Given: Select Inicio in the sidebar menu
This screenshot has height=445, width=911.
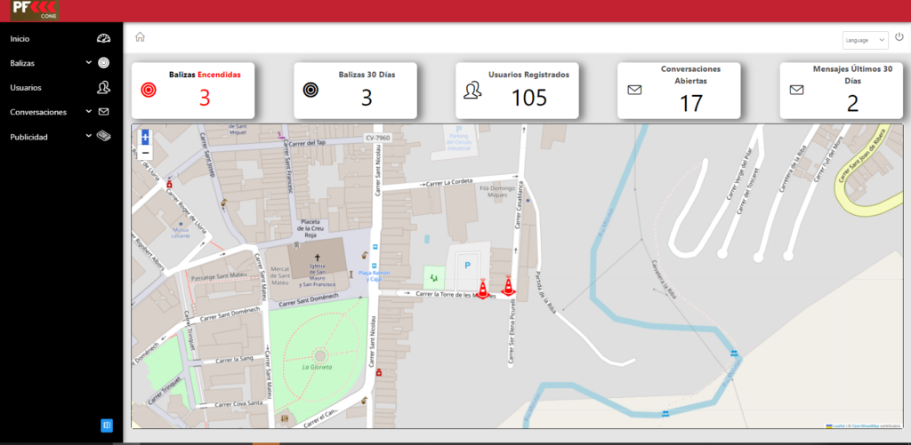Looking at the screenshot, I should pyautogui.click(x=20, y=38).
